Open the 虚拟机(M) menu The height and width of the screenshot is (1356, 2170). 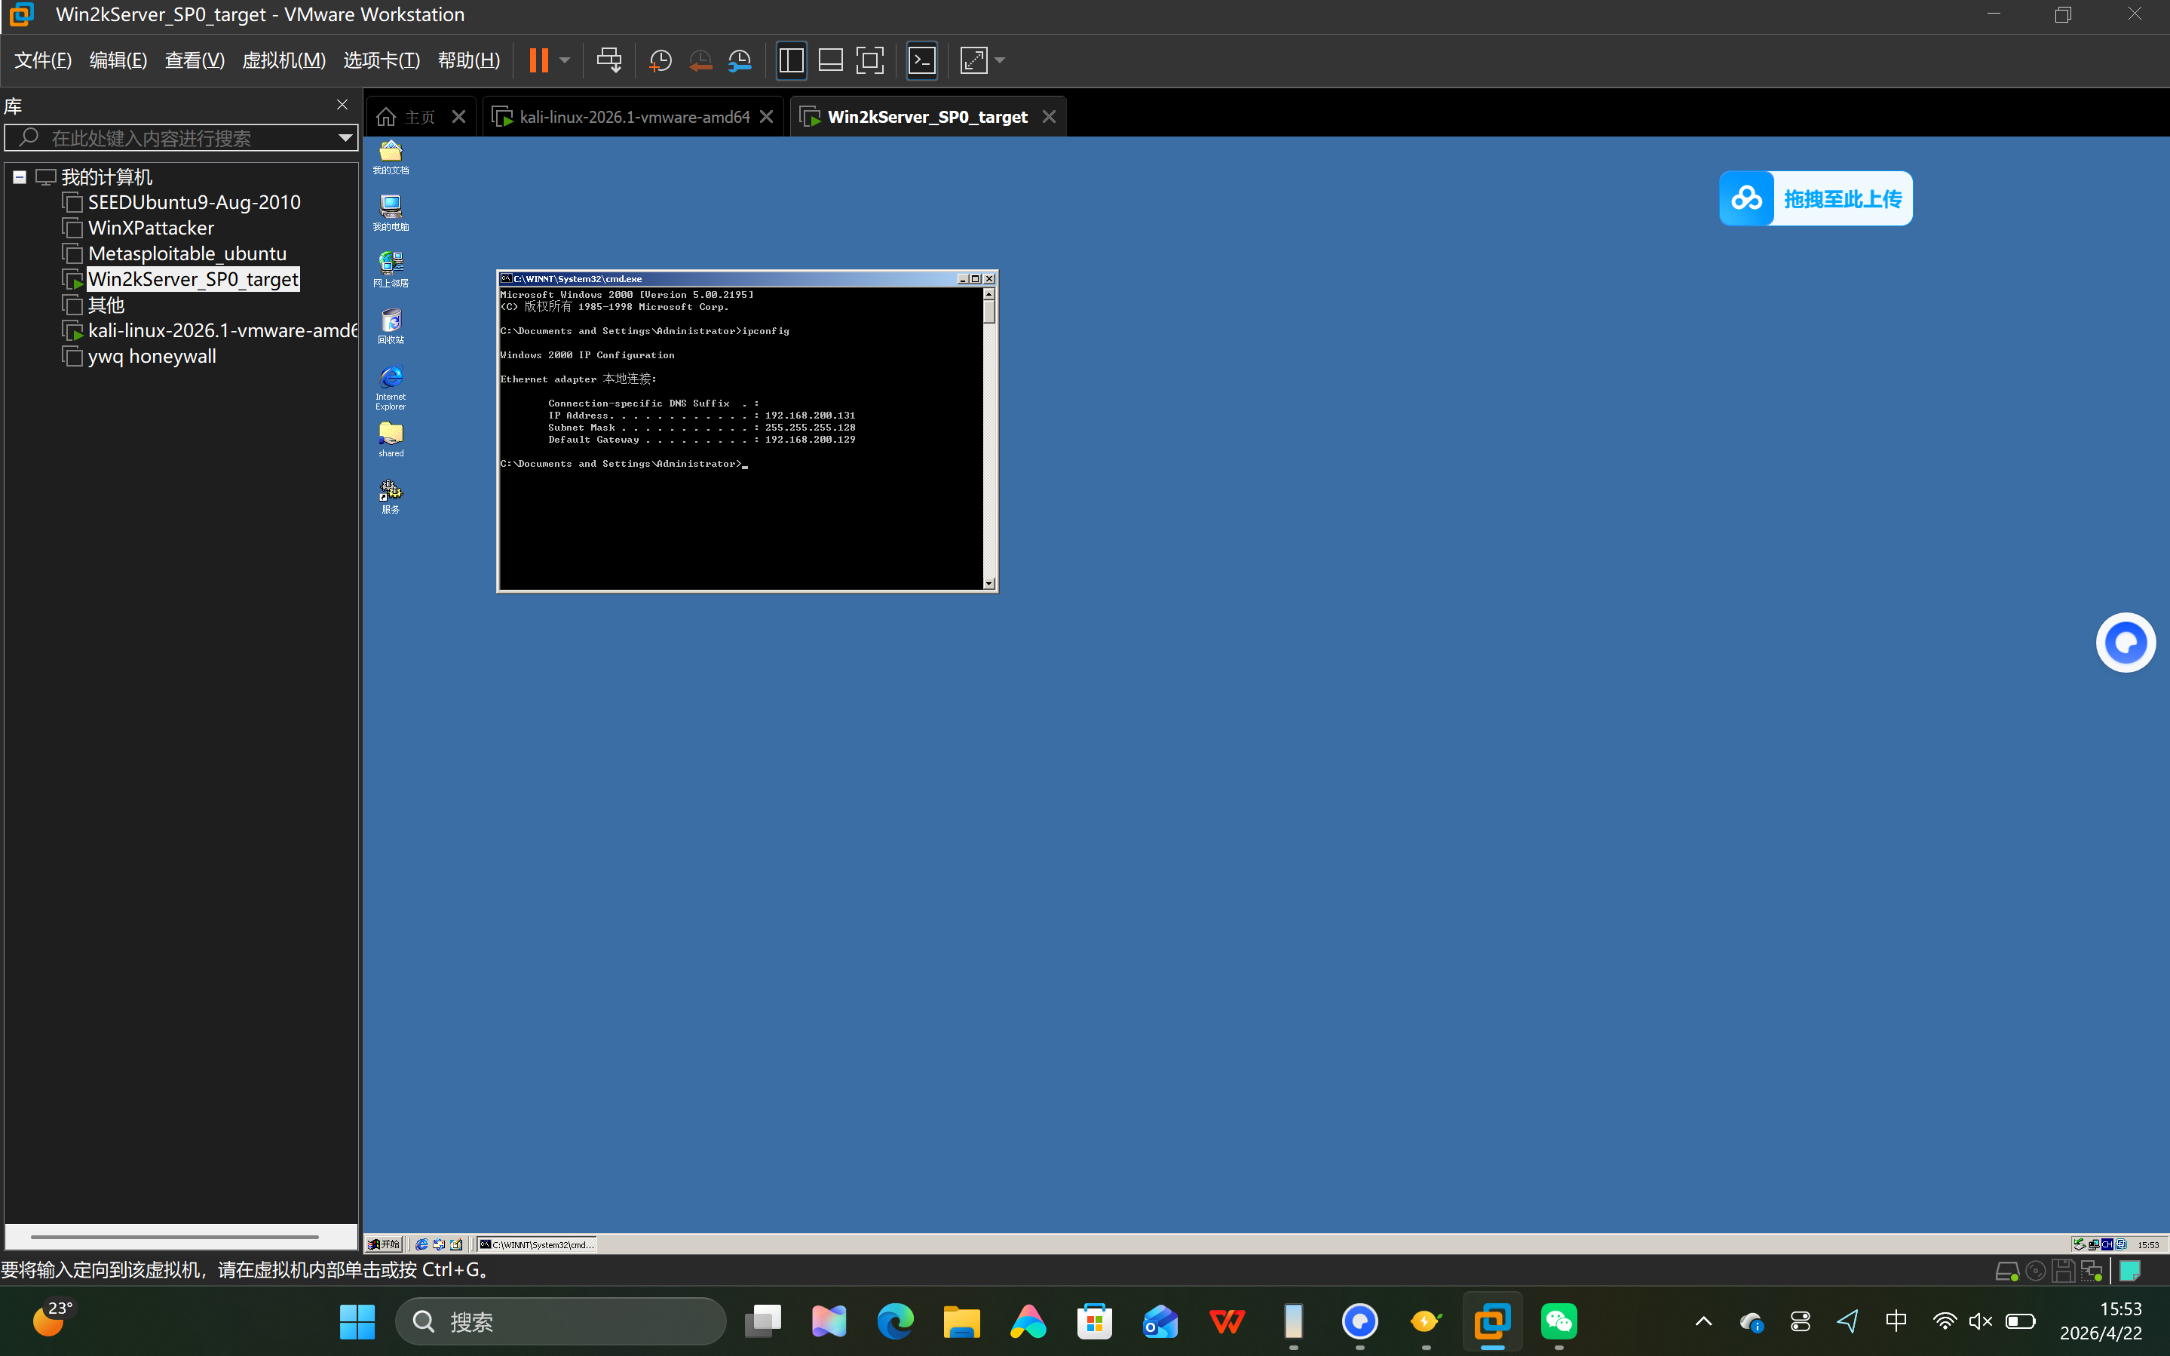pyautogui.click(x=284, y=60)
